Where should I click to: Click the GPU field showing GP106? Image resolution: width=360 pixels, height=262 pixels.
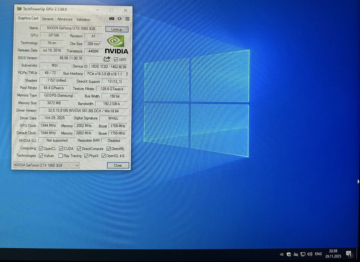click(x=53, y=35)
